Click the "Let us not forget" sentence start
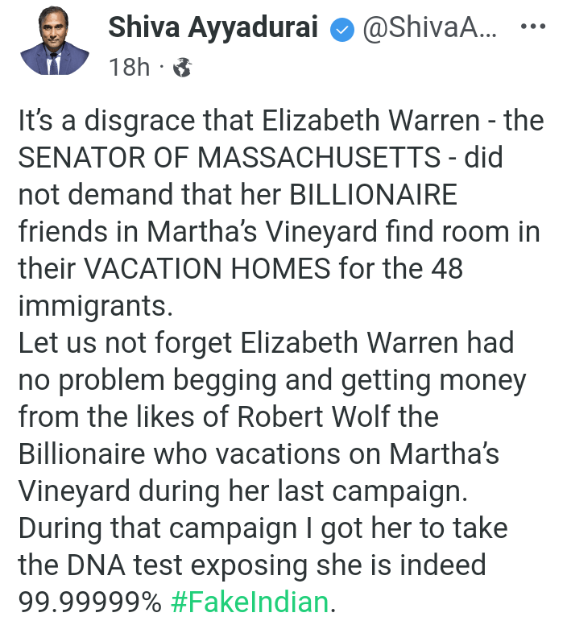 coord(121,343)
